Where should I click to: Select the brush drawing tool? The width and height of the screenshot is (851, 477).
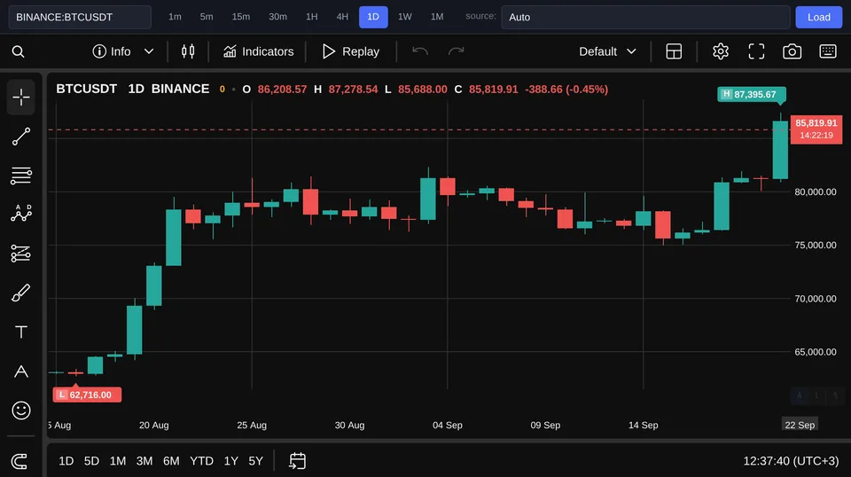pyautogui.click(x=21, y=293)
